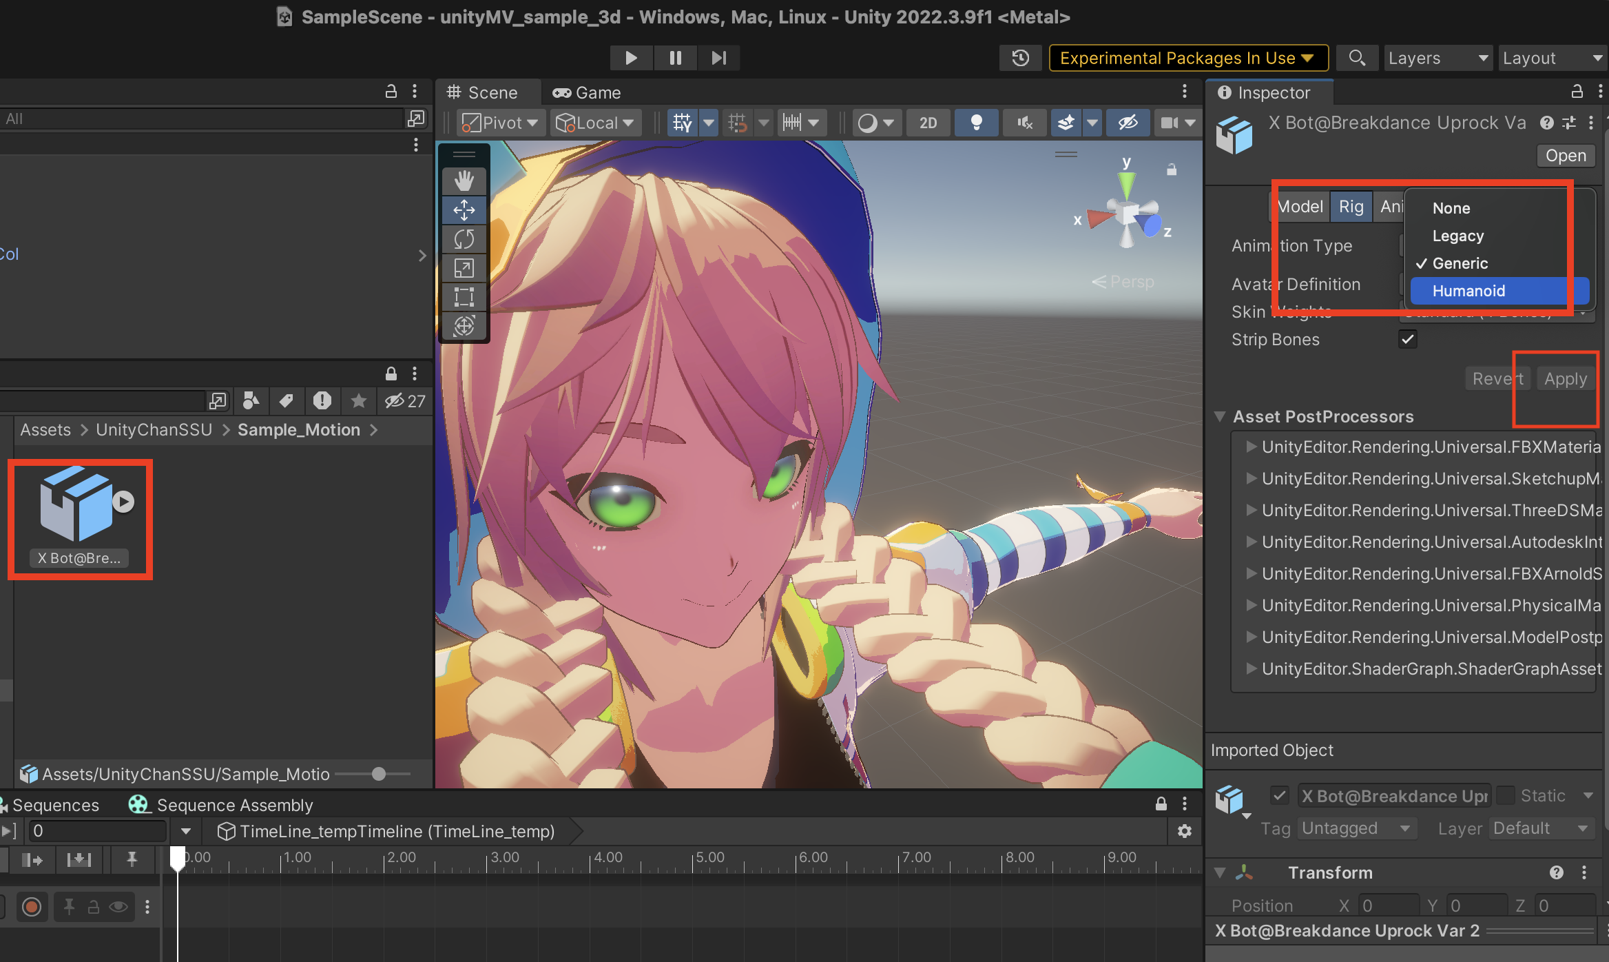Click the Apply button
Image resolution: width=1609 pixels, height=962 pixels.
1565,378
